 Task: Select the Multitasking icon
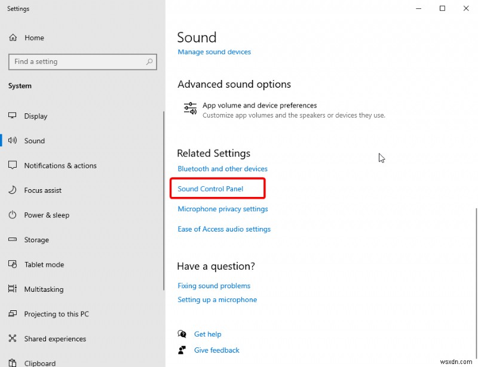pyautogui.click(x=14, y=289)
